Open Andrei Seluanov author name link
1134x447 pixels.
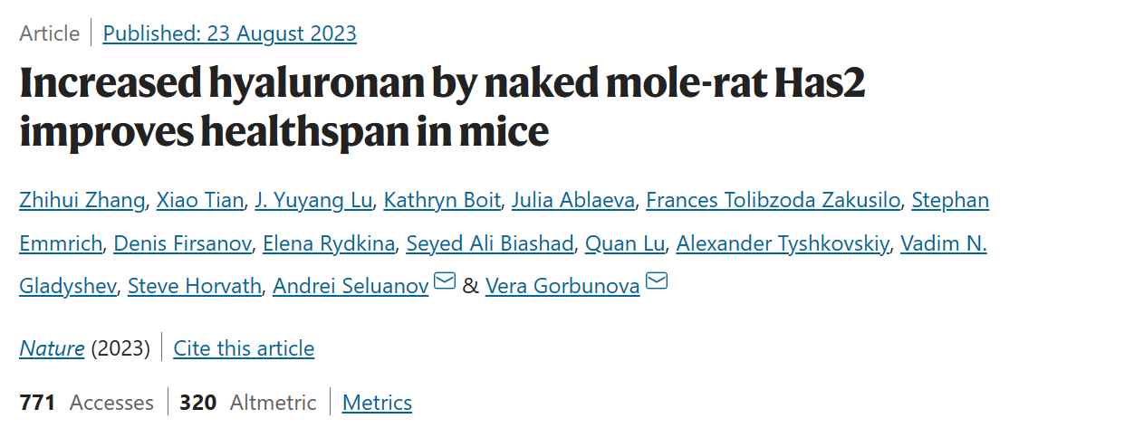[x=351, y=287]
